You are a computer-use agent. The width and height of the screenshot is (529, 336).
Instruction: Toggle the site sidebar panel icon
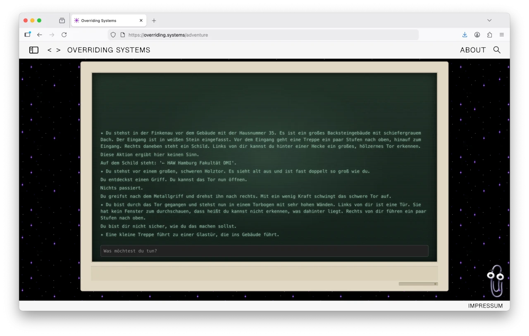pyautogui.click(x=34, y=50)
